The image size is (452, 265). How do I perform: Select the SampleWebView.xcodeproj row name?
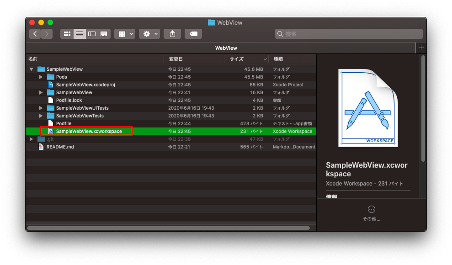point(85,85)
